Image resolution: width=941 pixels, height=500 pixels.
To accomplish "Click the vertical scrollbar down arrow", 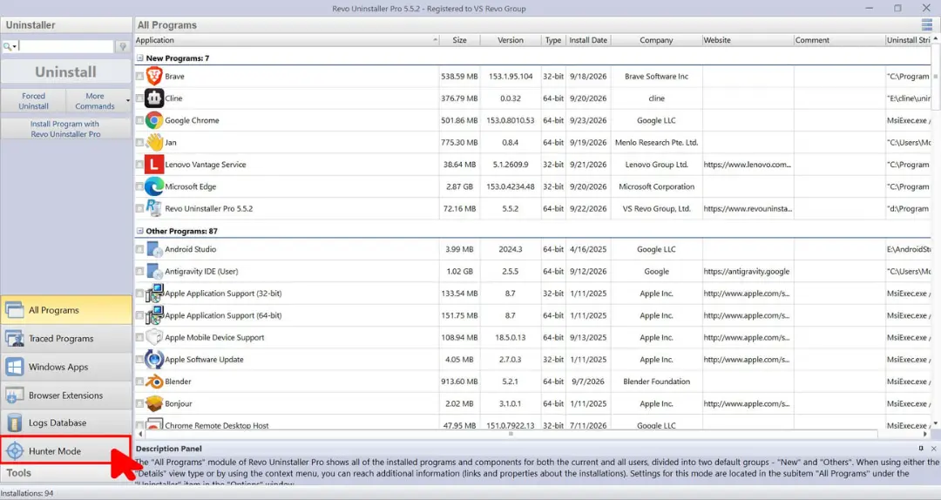I will [x=936, y=423].
